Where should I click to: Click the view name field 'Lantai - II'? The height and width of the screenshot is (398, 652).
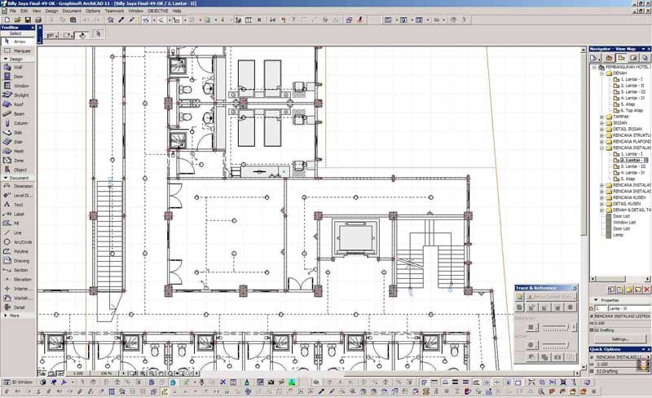629,308
